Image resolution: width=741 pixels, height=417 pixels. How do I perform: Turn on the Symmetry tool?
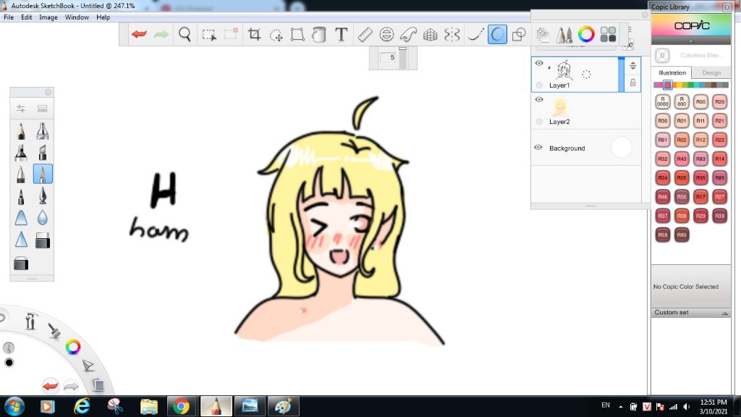point(452,35)
